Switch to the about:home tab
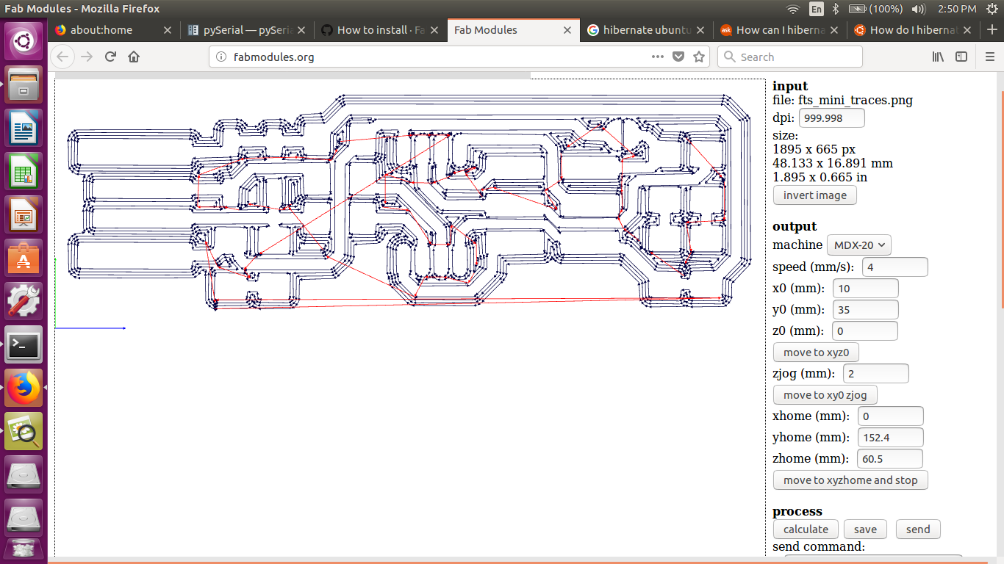Viewport: 1004px width, 564px height. click(101, 30)
